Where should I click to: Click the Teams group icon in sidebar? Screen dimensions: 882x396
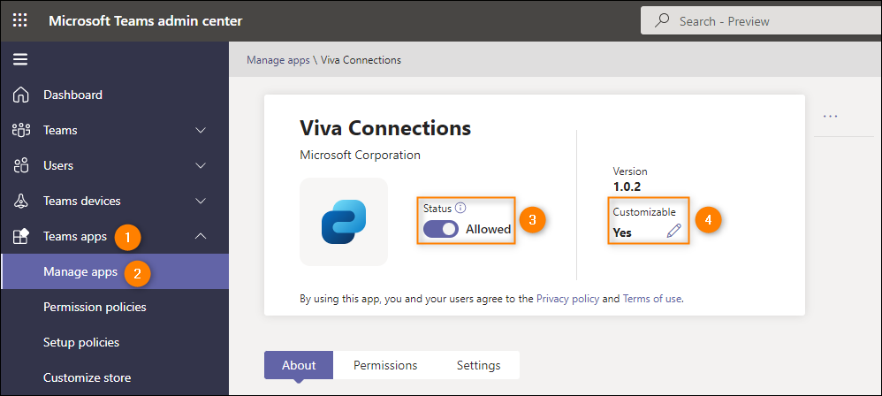[20, 130]
